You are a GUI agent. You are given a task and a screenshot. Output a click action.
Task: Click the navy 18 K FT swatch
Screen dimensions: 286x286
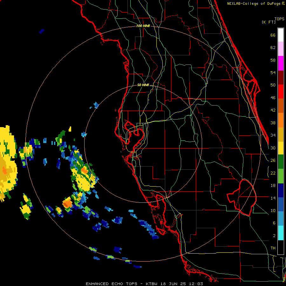tap(281, 190)
